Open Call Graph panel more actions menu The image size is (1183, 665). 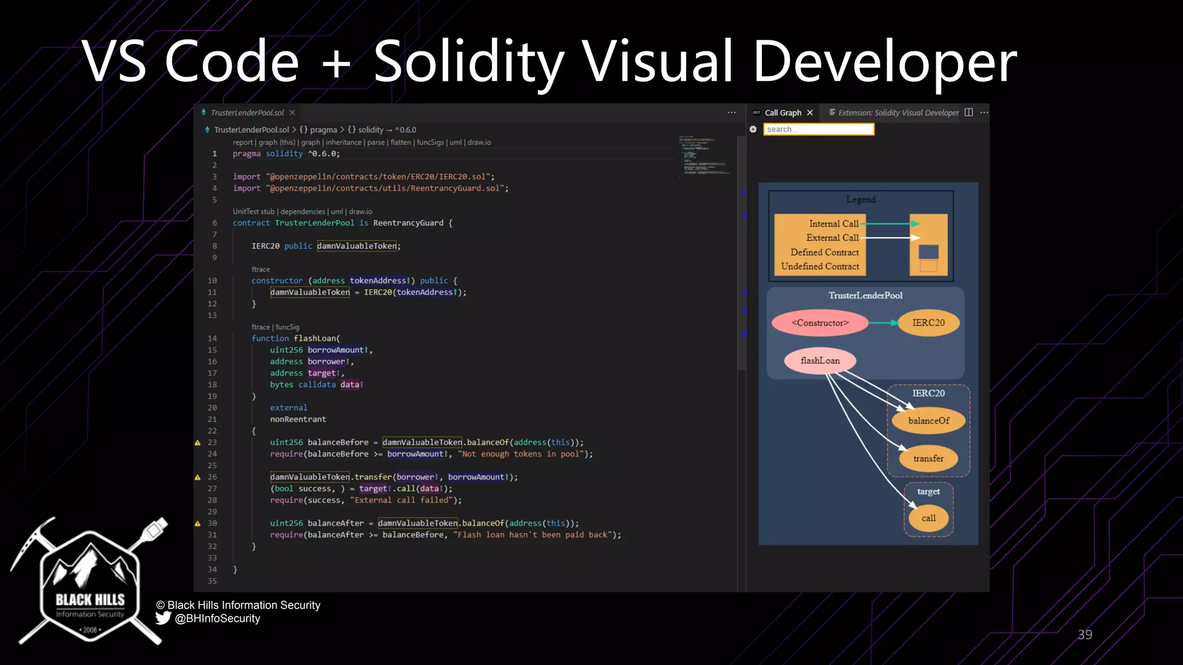(984, 113)
